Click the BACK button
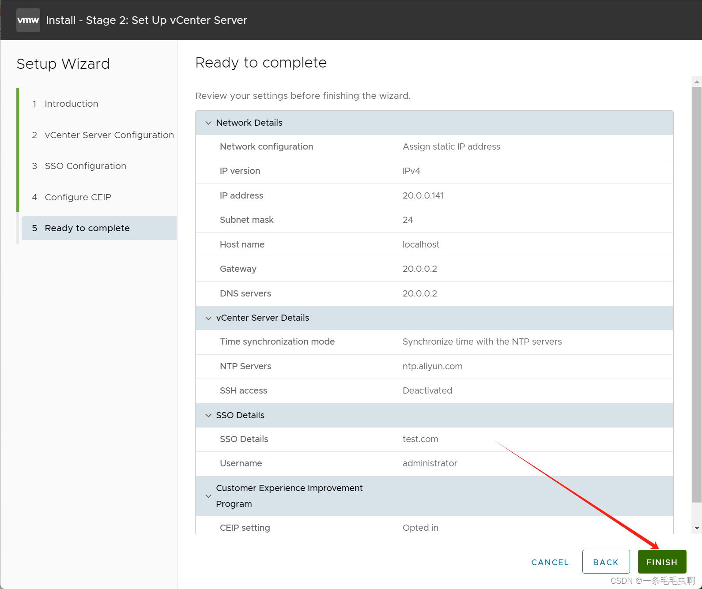Screen dimensions: 702x589 pos(606,562)
